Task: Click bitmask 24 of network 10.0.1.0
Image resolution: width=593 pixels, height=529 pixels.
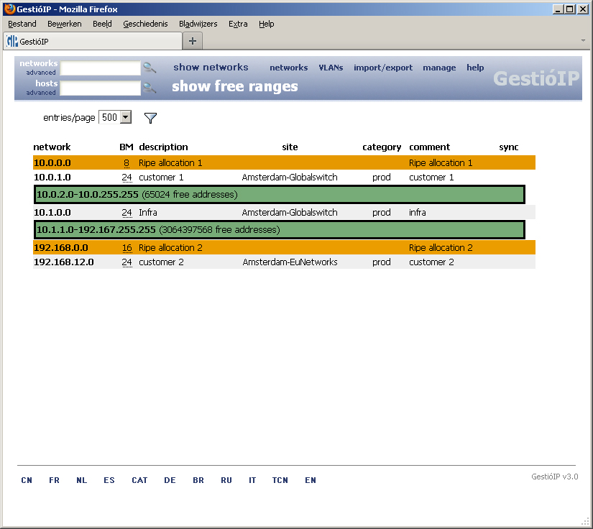Action: pyautogui.click(x=127, y=178)
